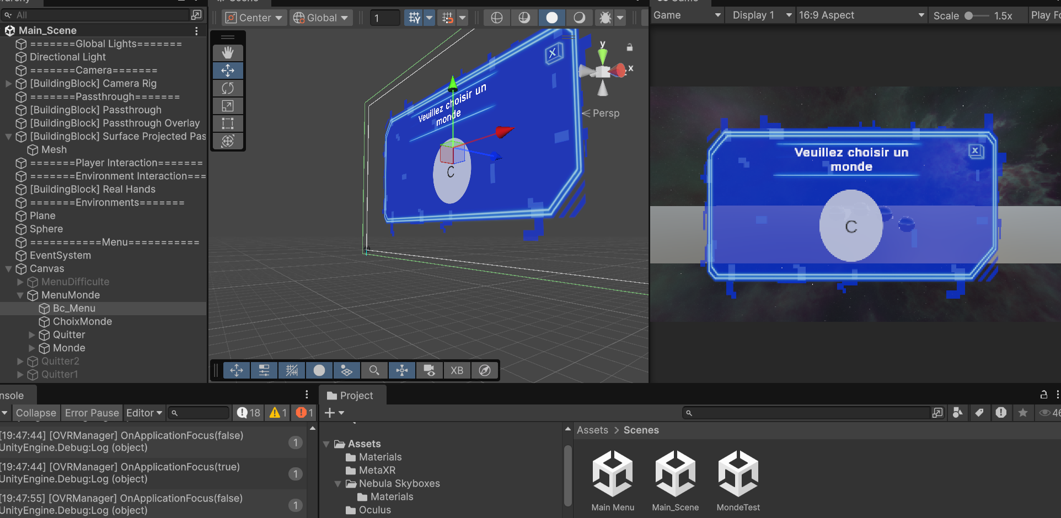Toggle hidden packages visibility eye in Project

click(x=1049, y=413)
